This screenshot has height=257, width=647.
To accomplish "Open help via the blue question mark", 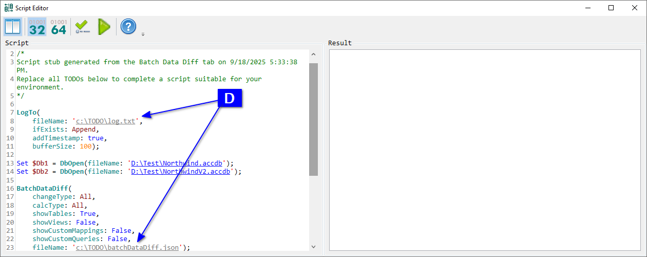I will 128,27.
